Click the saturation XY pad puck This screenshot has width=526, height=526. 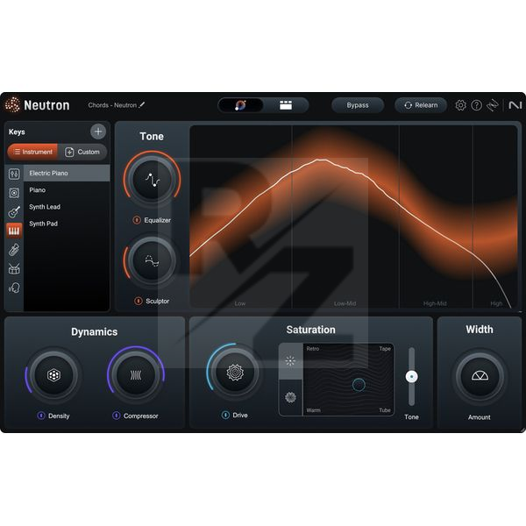(359, 385)
